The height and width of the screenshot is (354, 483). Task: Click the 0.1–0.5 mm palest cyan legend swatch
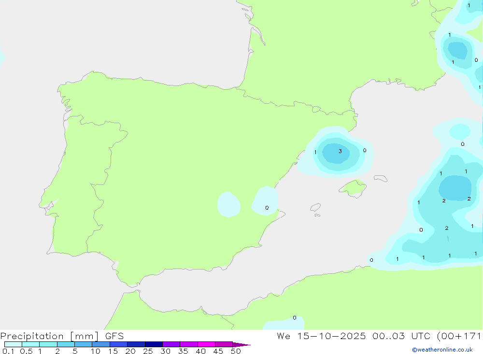(x=13, y=344)
